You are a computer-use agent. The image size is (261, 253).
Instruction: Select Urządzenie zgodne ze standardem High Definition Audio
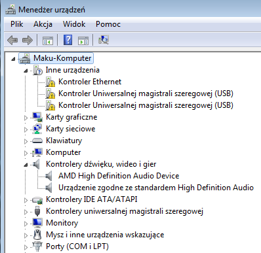pos(156,188)
